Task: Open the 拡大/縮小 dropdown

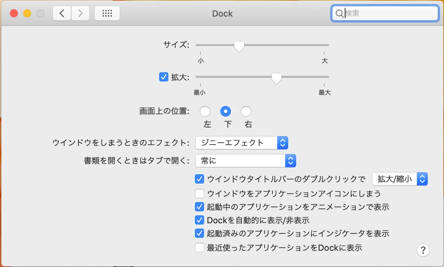Action: click(x=400, y=179)
